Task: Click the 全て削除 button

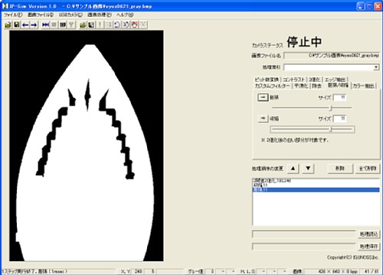Action: pos(368,169)
